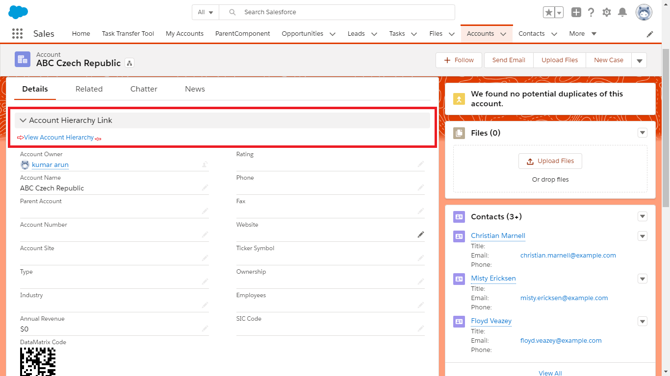Open the All search scope dropdown

(x=206, y=12)
